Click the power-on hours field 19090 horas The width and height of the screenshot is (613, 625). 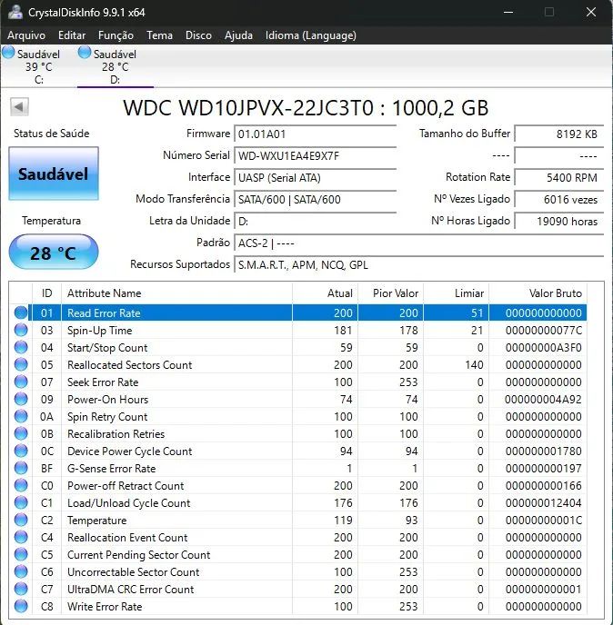click(x=559, y=222)
